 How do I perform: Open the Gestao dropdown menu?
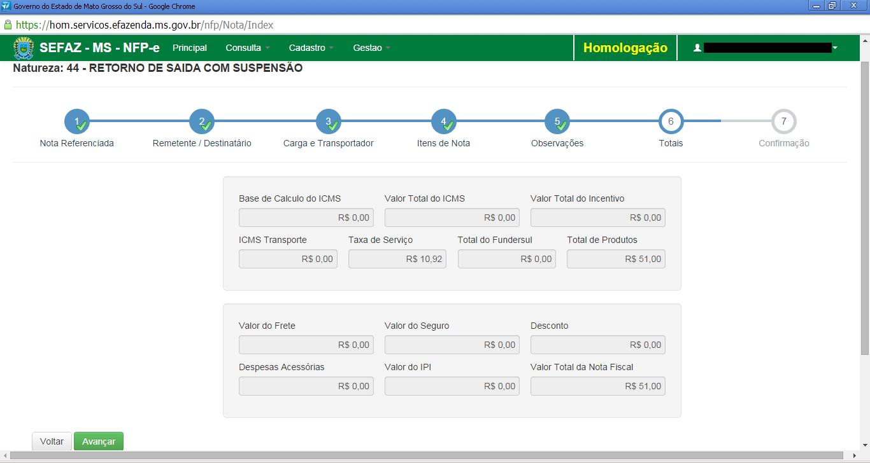coord(371,48)
